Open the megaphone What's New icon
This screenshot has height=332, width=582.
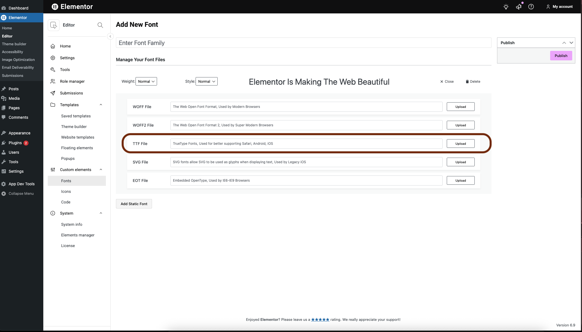519,7
